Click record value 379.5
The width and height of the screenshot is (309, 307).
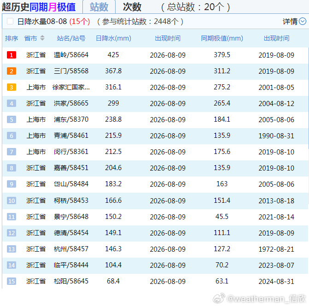(x=222, y=55)
